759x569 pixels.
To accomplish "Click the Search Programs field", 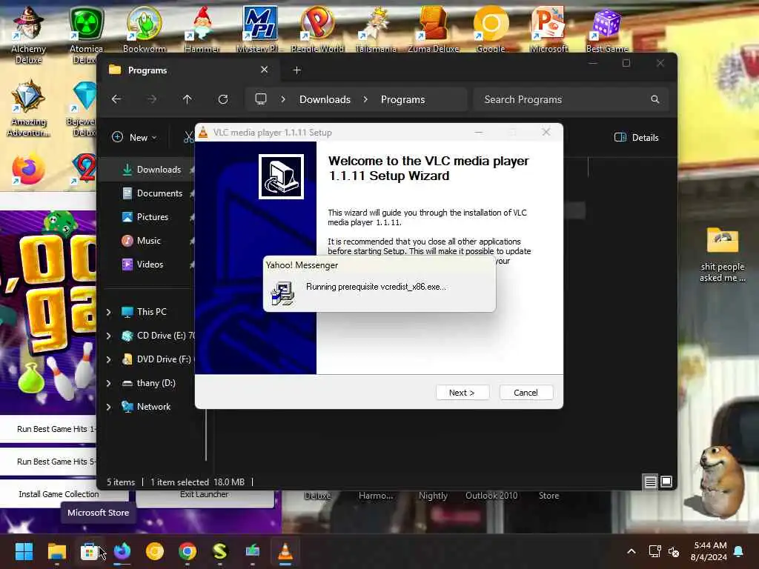I will click(571, 99).
